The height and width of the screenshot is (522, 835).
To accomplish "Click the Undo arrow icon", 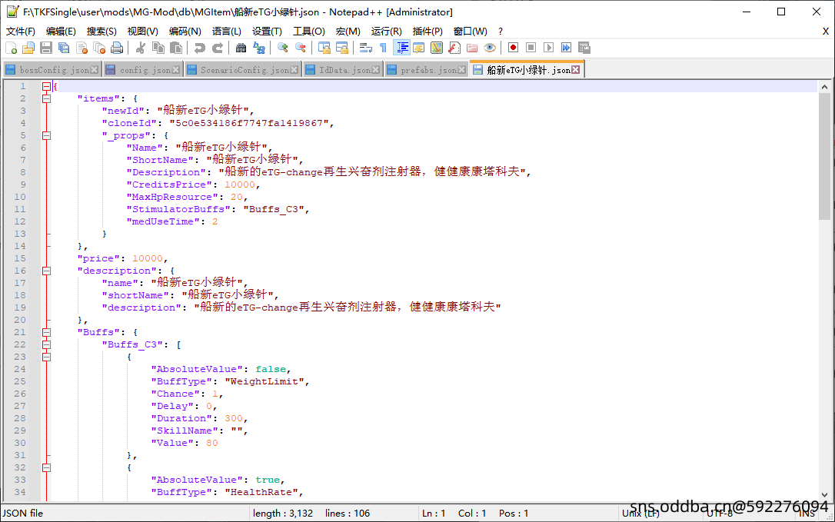I will point(200,48).
